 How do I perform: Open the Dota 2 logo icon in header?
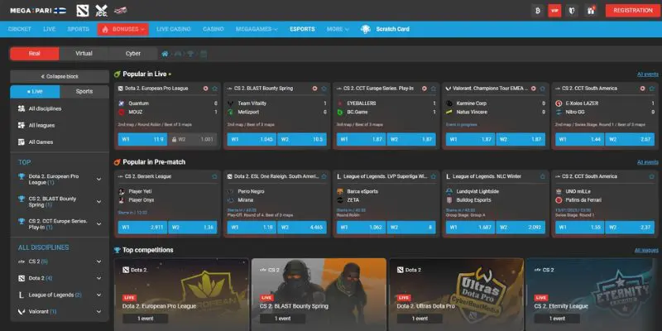tap(82, 10)
